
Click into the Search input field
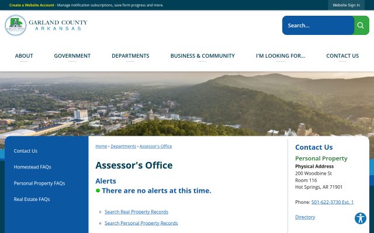[x=318, y=25]
